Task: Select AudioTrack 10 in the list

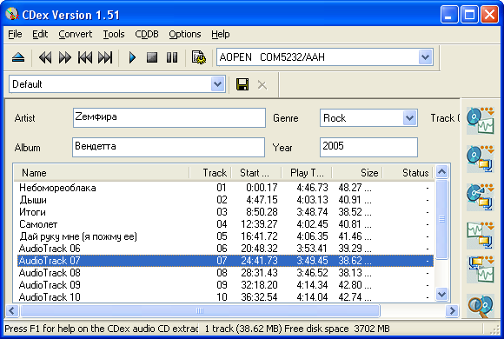Action: coord(224,297)
